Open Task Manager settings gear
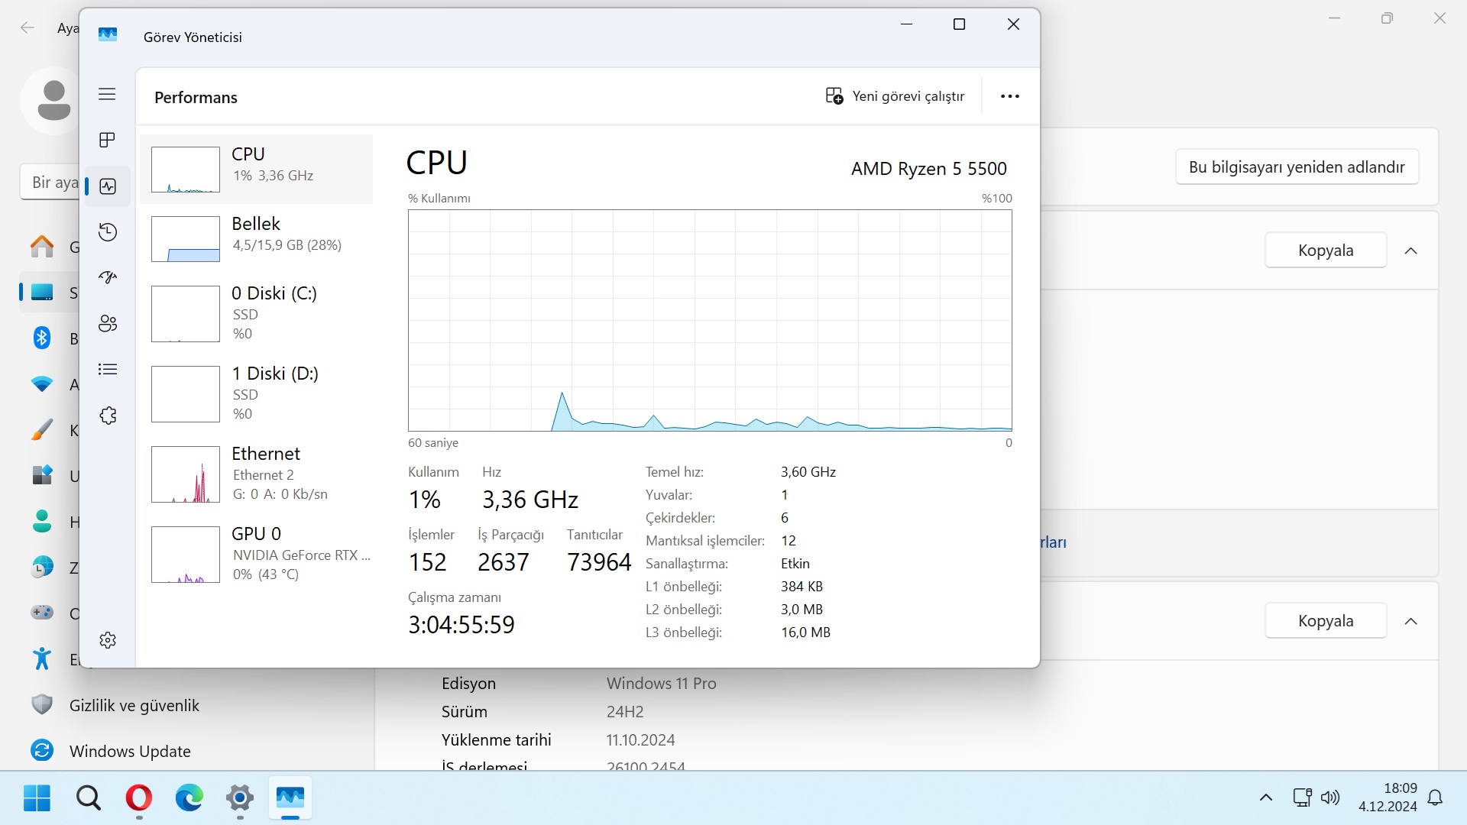Image resolution: width=1467 pixels, height=825 pixels. pos(107,640)
